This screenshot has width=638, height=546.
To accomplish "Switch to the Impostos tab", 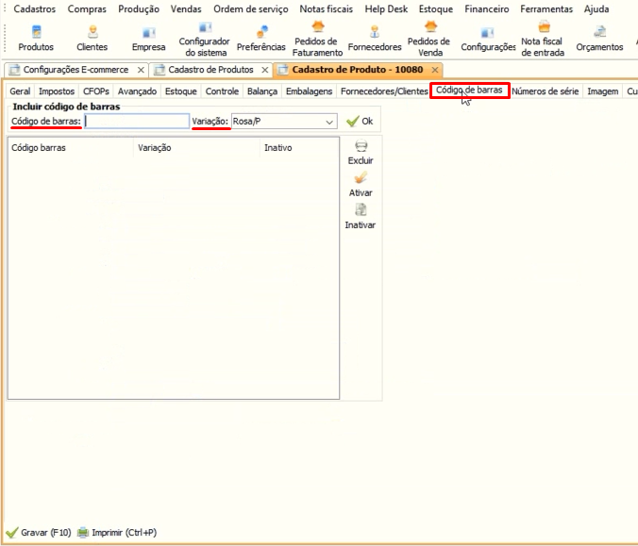I will tap(57, 91).
